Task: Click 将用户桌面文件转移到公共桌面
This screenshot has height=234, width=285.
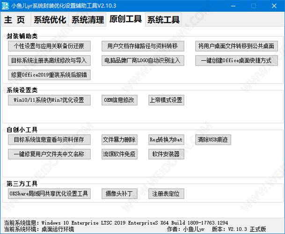Action: point(237,46)
